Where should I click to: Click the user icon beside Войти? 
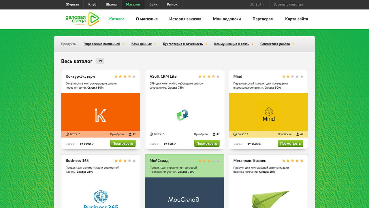pos(252,5)
